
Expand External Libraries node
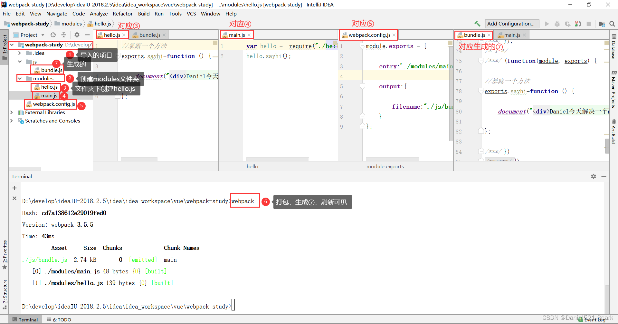pos(12,112)
